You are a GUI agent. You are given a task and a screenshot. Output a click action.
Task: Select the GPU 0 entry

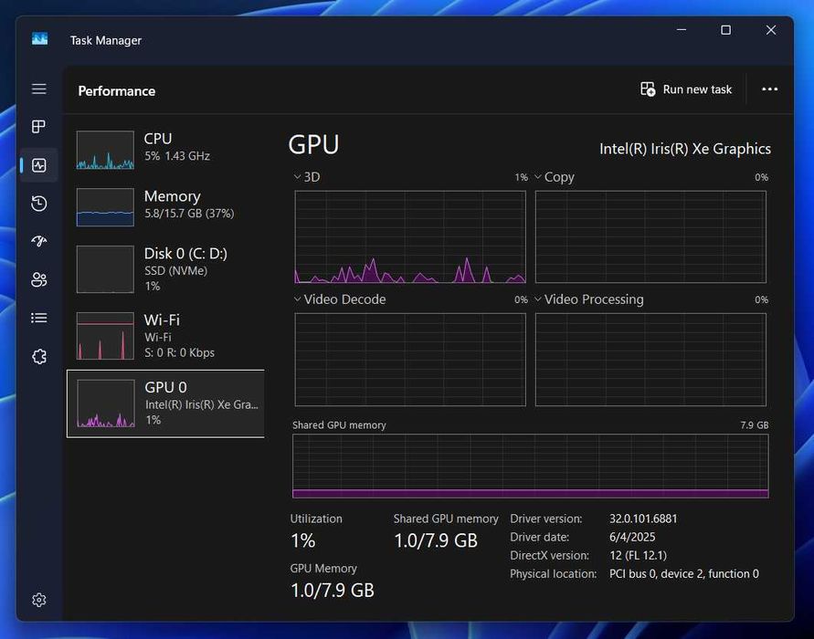(165, 403)
